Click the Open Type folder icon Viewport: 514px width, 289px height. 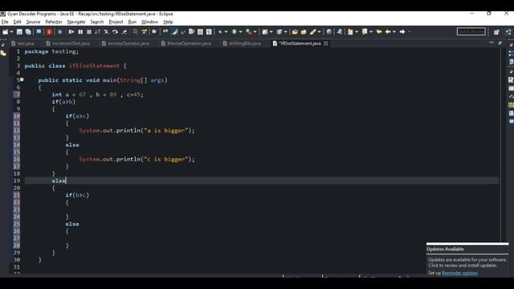[x=295, y=32]
